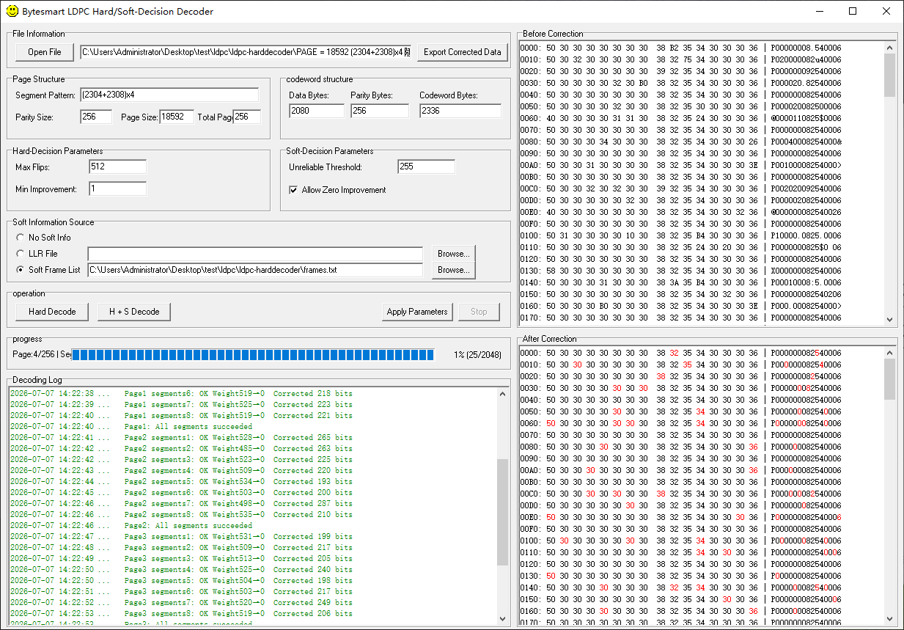Click After Correction scroll down arrow
The height and width of the screenshot is (630, 904).
(x=890, y=619)
